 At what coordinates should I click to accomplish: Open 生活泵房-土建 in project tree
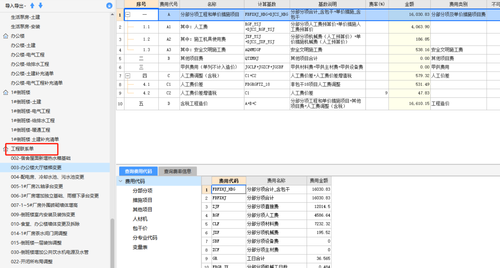25,17
